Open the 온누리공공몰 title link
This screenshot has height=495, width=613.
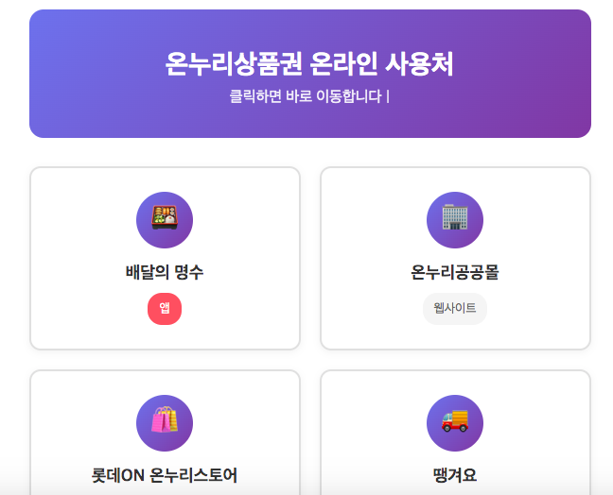tap(455, 273)
